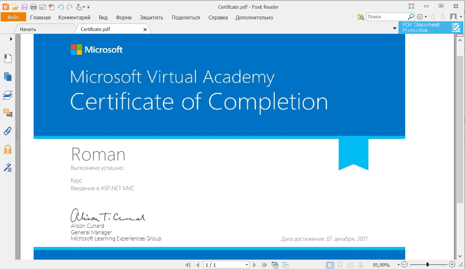
Task: Email the document via envelope icon
Action: tap(42, 7)
